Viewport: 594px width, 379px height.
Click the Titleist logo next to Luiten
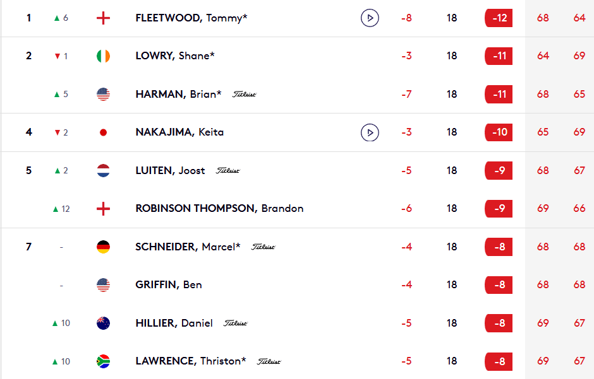tap(227, 170)
